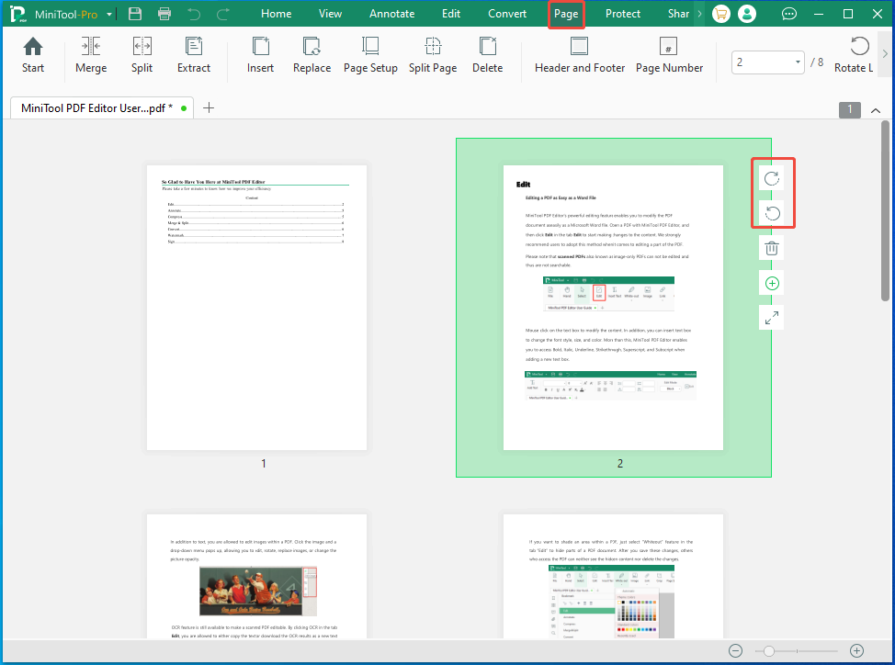The width and height of the screenshot is (895, 665).
Task: Show more ribbon tabs with the chevron
Action: pos(699,14)
